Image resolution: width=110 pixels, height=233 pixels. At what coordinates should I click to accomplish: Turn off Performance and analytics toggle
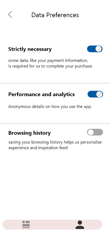point(95,94)
